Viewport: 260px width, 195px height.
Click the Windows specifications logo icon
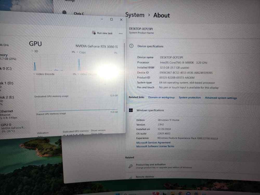131,110
